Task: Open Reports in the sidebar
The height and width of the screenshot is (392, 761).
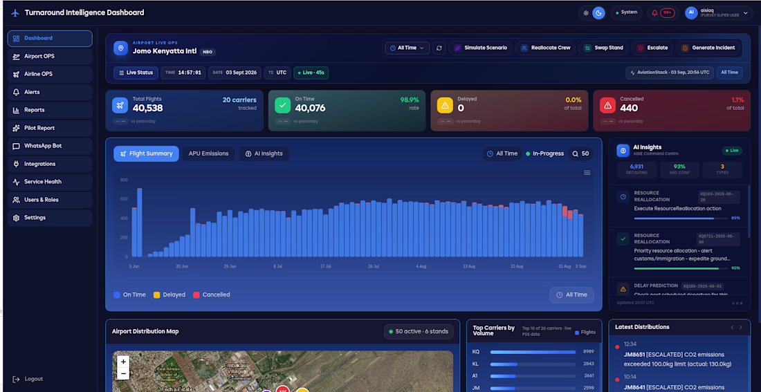Action: click(50, 110)
